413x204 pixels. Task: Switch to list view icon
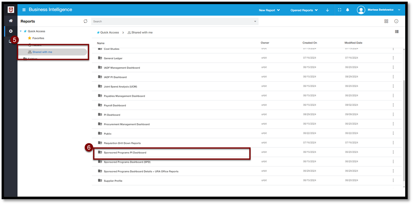tap(397, 32)
